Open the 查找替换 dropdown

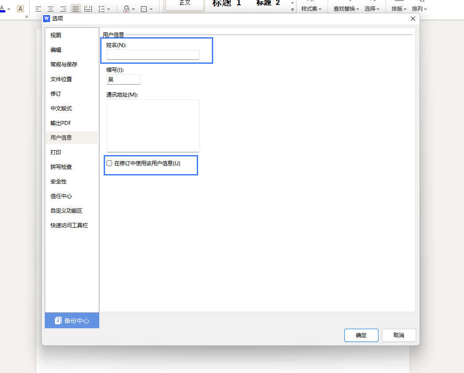346,9
